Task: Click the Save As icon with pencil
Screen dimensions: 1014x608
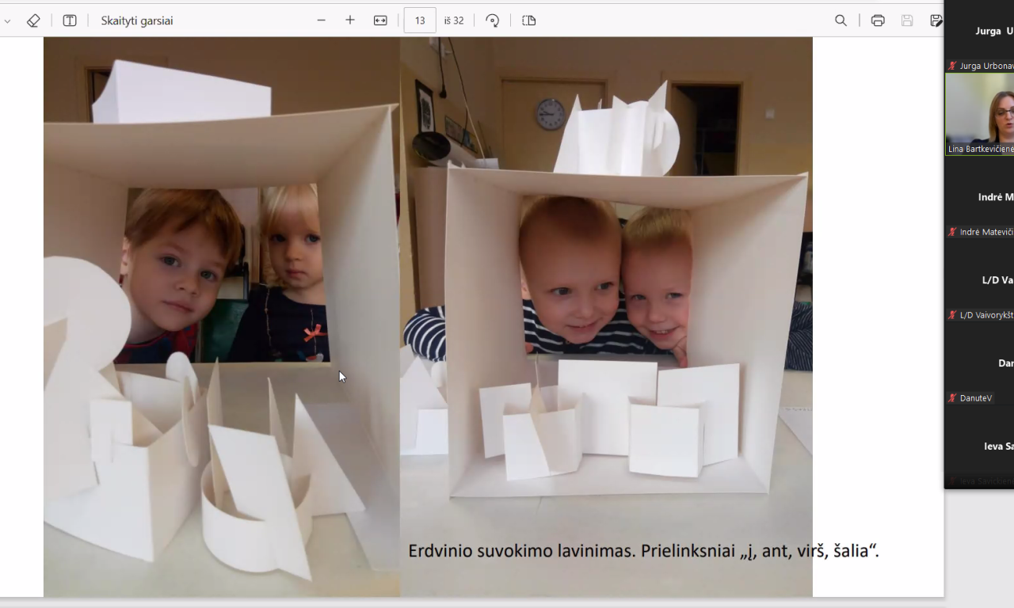Action: tap(936, 21)
